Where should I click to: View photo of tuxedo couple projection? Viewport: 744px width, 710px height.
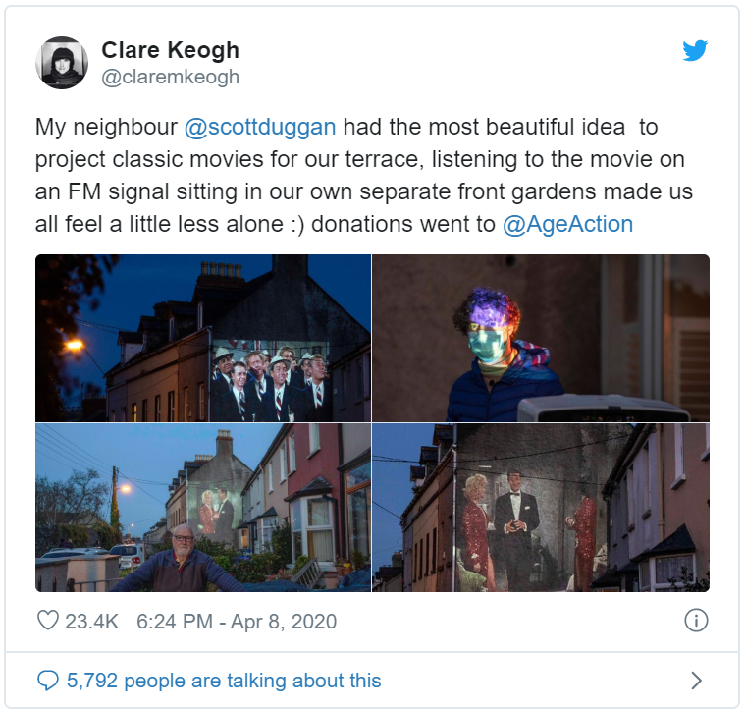[x=541, y=508]
